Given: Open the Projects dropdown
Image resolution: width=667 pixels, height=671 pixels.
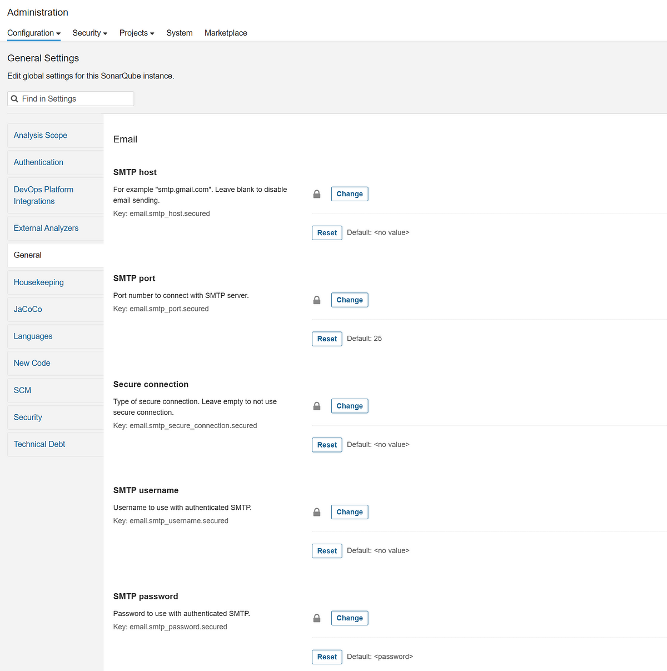Looking at the screenshot, I should [x=136, y=33].
